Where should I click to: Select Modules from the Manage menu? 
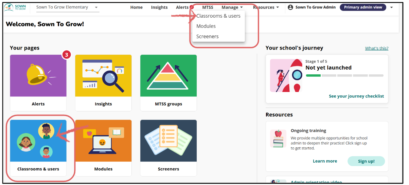tap(206, 26)
